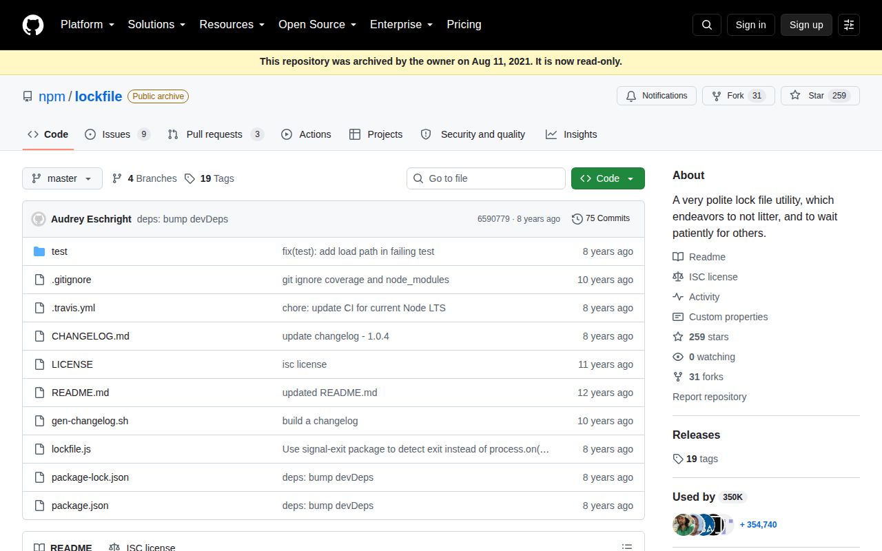Switch to the Issues tab
Screen dimensions: 882x551
[x=117, y=134]
